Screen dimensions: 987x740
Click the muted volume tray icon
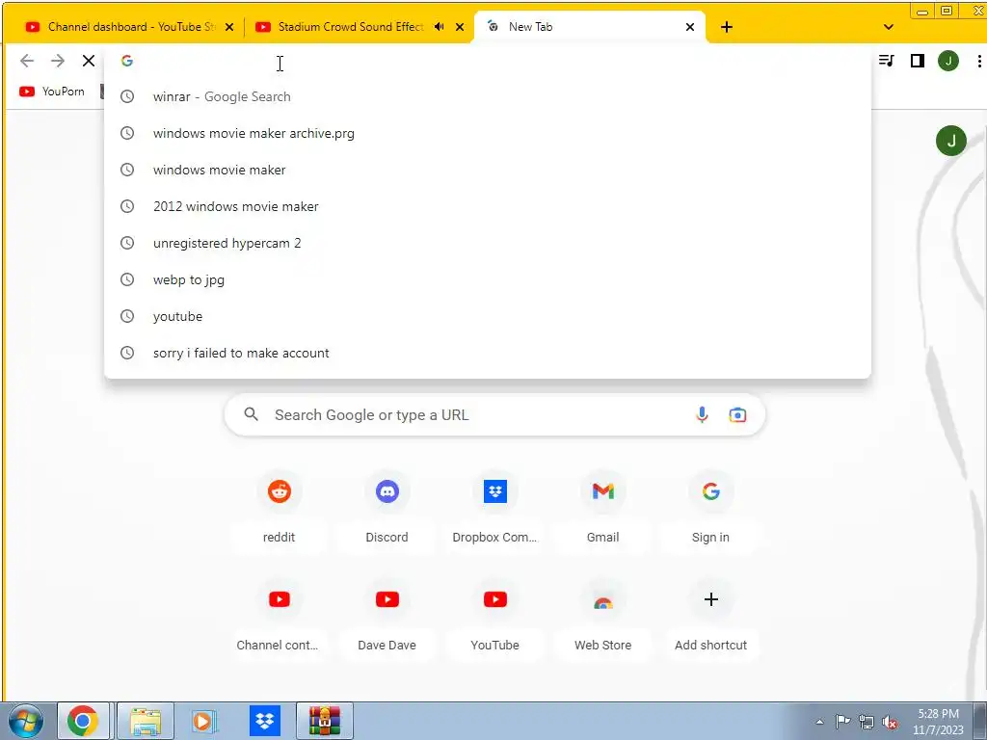[890, 722]
